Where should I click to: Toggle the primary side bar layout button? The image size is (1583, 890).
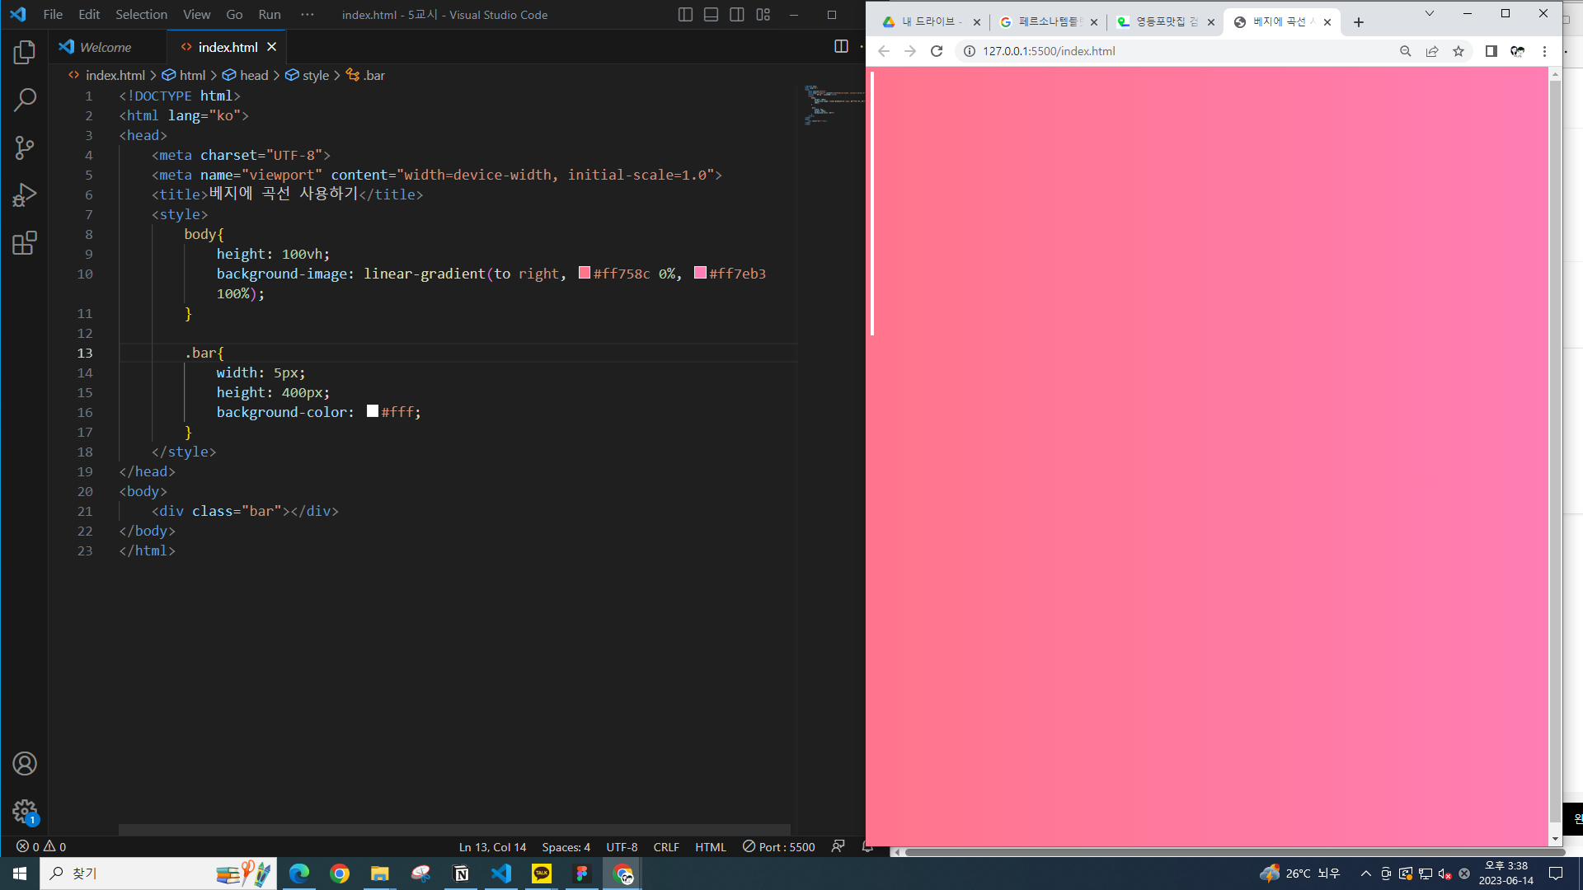click(x=685, y=15)
